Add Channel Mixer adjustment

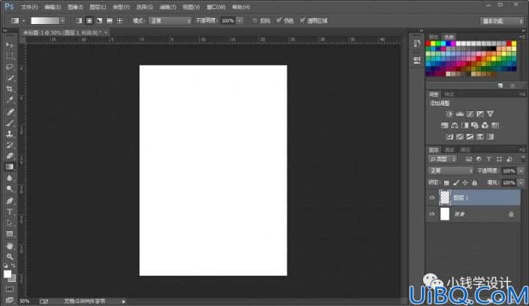pos(485,125)
